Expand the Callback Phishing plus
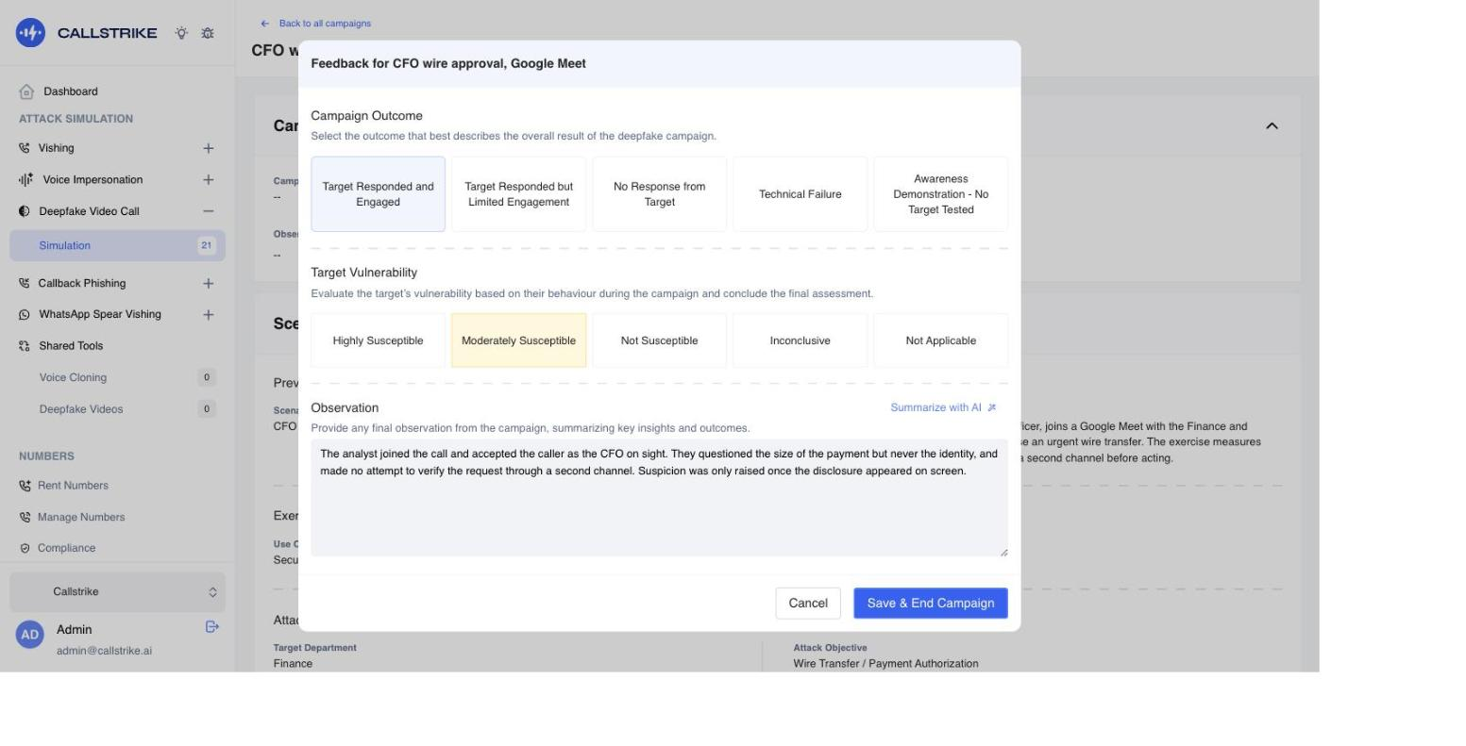Screen dimensions: 1466x746 point(209,283)
